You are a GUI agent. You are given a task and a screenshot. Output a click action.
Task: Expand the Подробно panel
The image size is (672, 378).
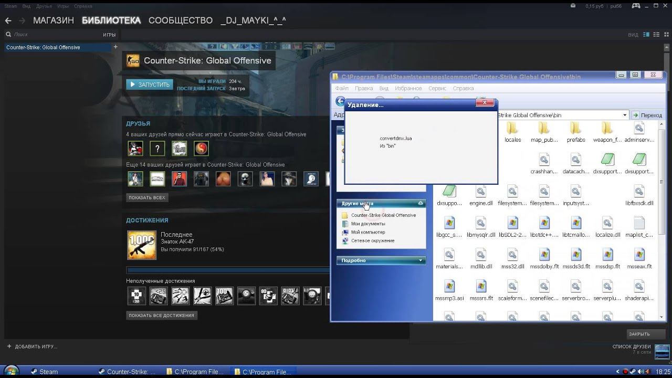[421, 260]
